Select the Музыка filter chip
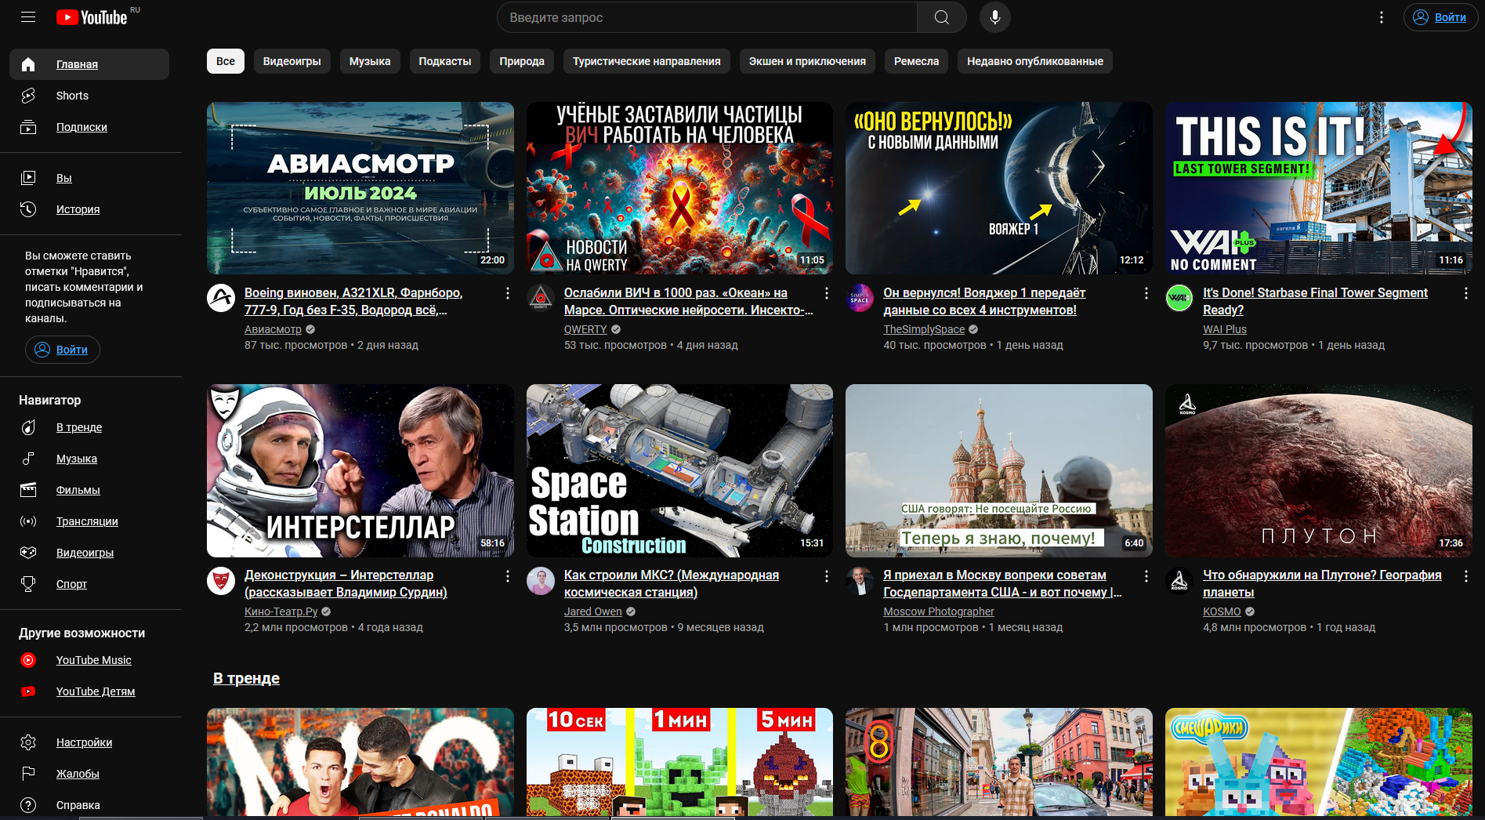The image size is (1485, 820). (370, 61)
